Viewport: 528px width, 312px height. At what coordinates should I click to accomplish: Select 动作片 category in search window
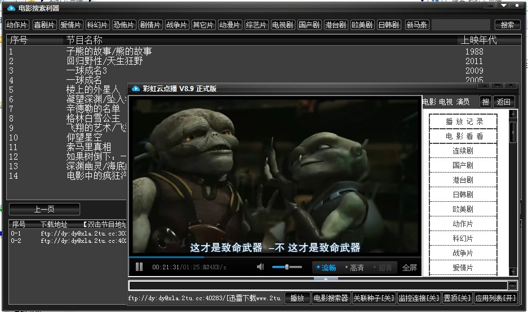click(17, 25)
